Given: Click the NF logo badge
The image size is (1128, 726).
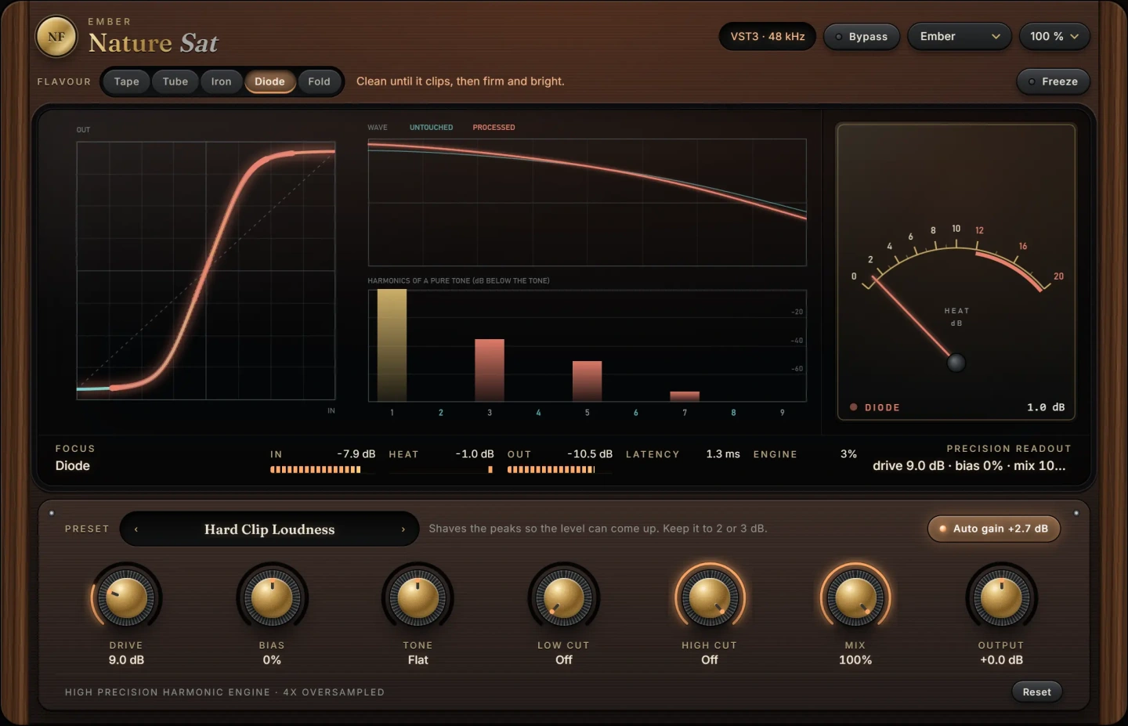Looking at the screenshot, I should click(56, 37).
